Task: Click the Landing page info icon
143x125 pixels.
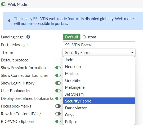Action: pyautogui.click(x=28, y=37)
